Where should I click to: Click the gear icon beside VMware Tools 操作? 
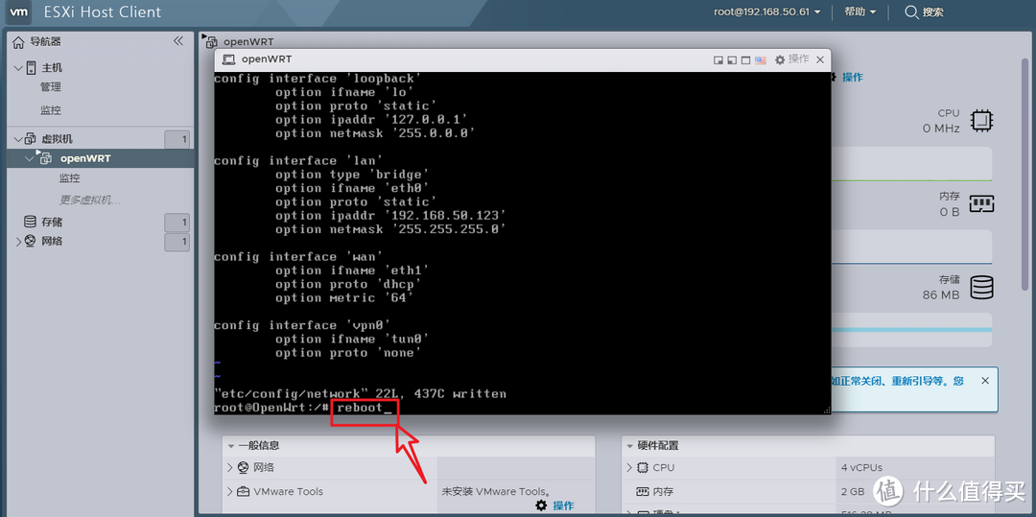click(541, 505)
